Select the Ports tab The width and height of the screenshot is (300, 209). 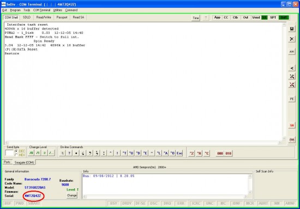pos(7,162)
